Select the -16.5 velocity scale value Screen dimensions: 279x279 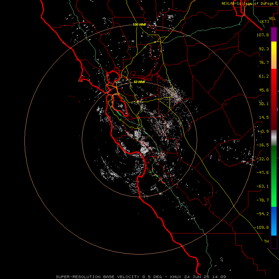coord(263,145)
